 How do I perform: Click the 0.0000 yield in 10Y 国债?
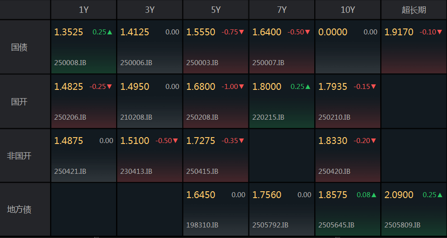tap(333, 32)
